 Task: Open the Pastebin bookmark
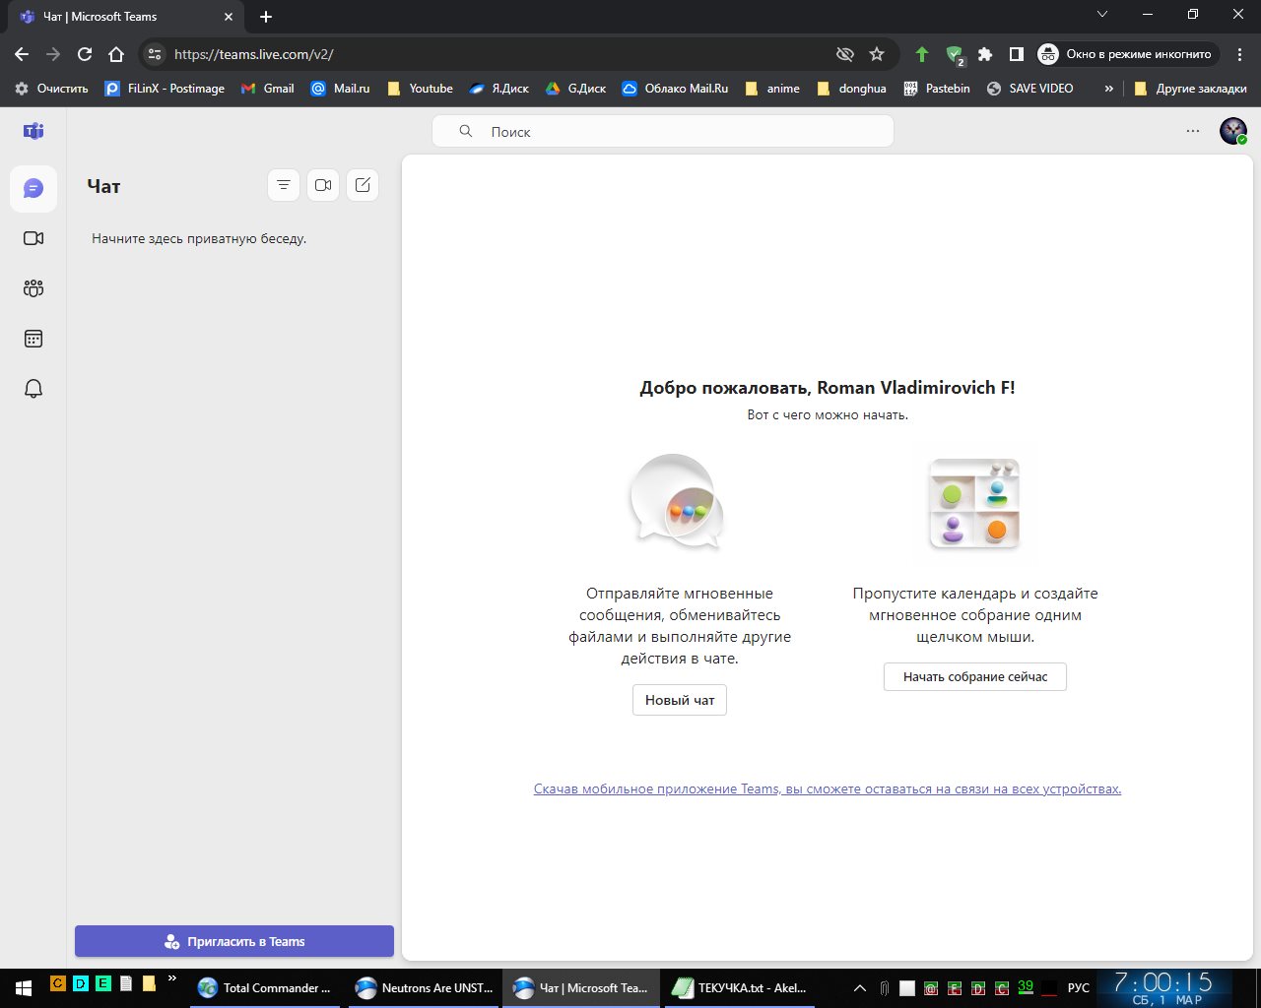click(937, 89)
